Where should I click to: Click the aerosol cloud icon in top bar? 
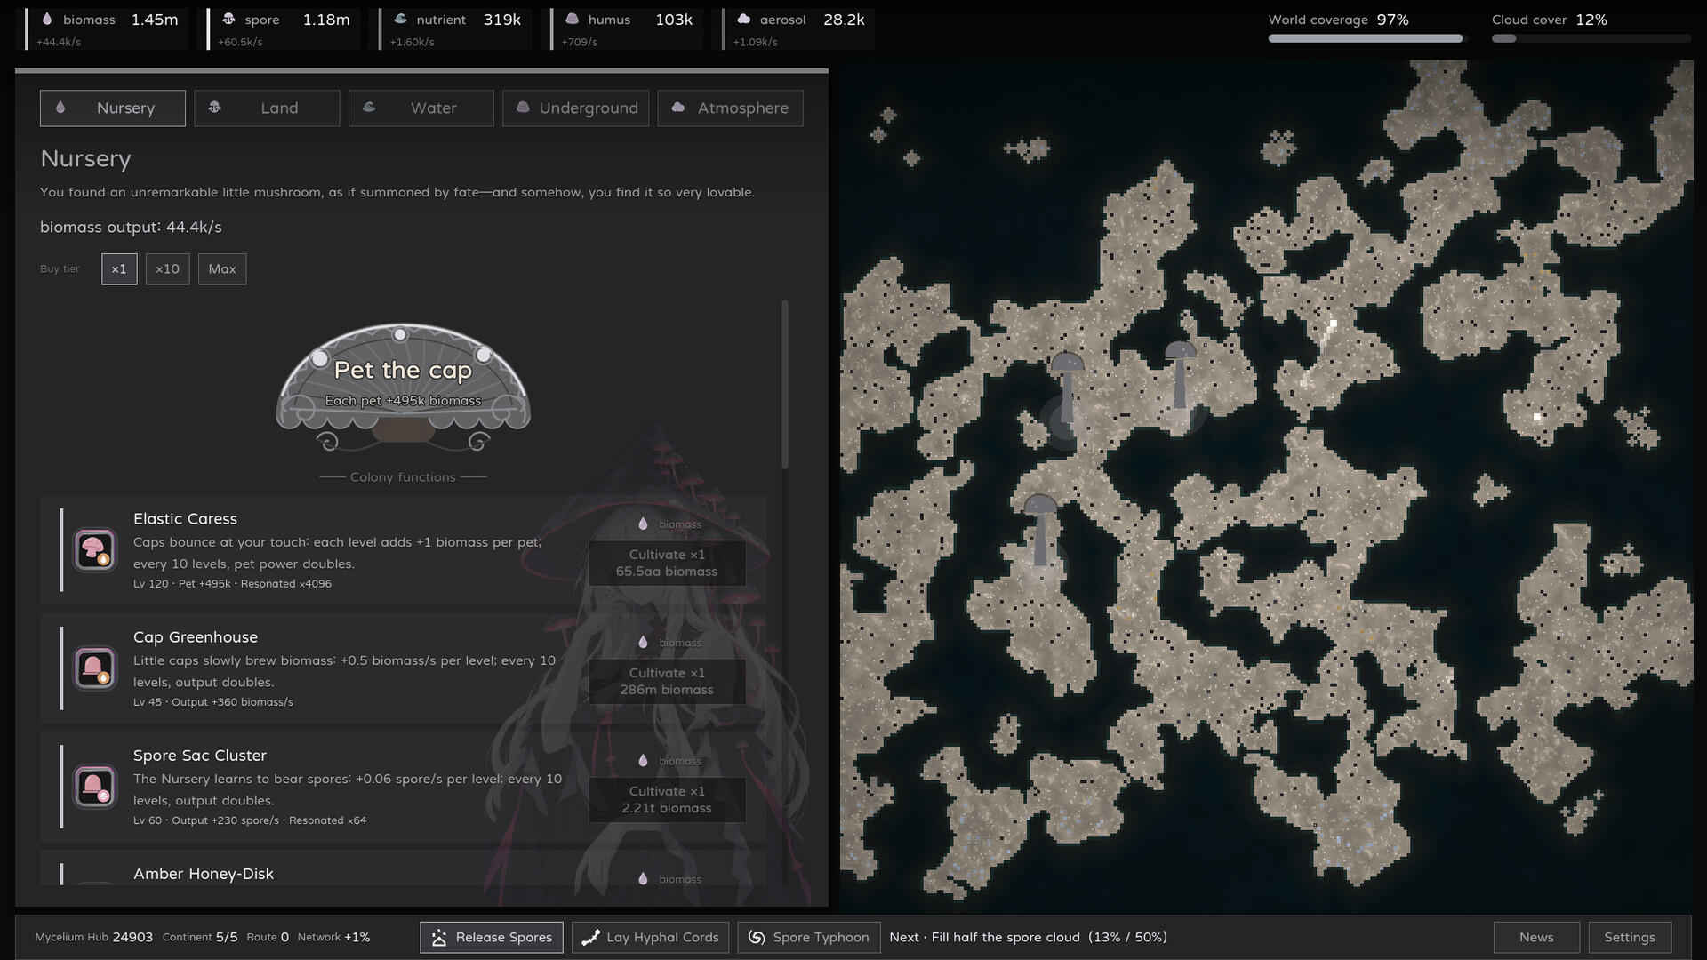coord(744,19)
